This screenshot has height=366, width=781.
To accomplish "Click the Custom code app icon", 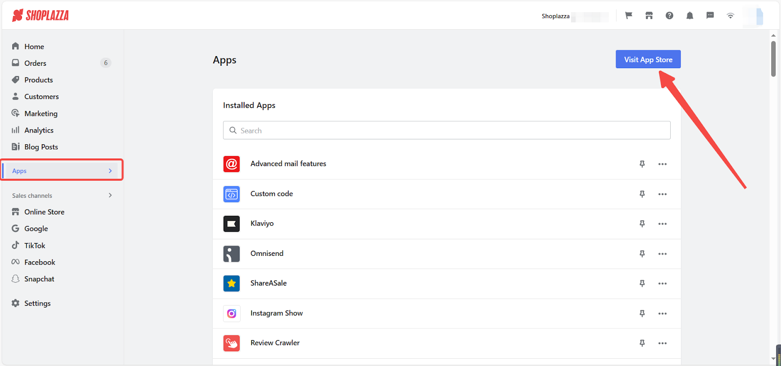I will pos(231,194).
